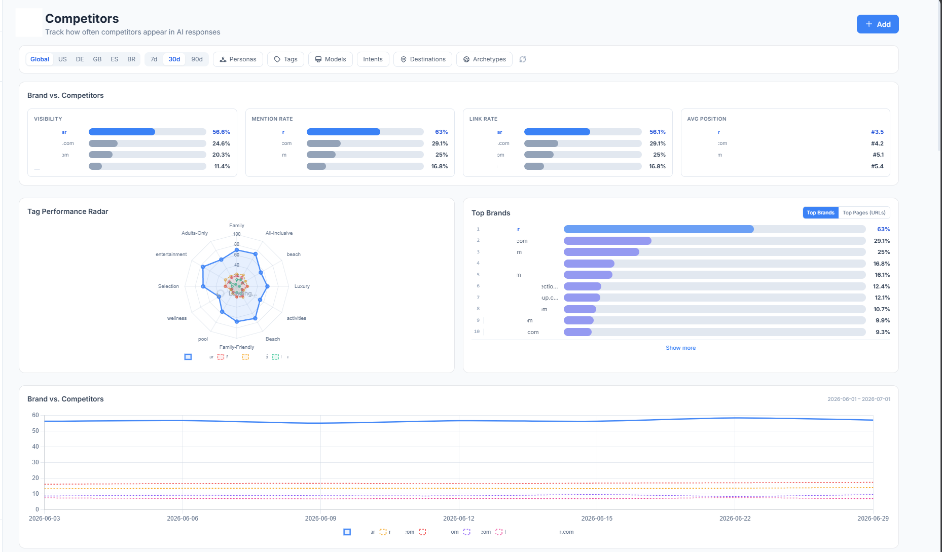Open the Models filter
Image resolution: width=942 pixels, height=552 pixels.
(330, 59)
